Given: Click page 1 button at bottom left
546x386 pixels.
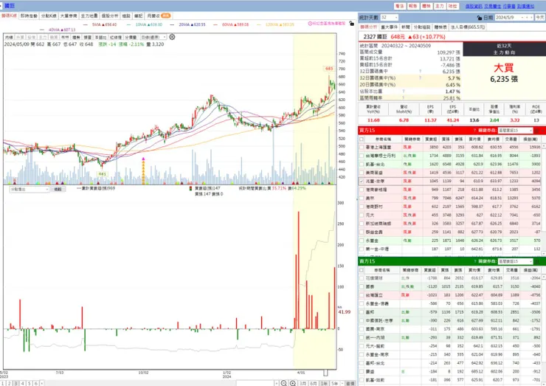Looking at the screenshot, I should point(2,383).
